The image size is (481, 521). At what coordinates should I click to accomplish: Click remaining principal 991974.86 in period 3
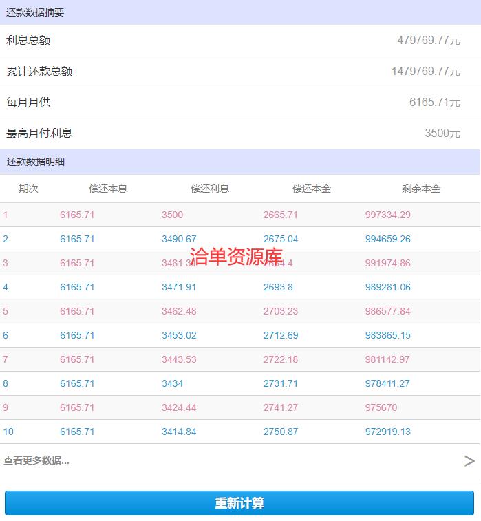click(x=387, y=263)
